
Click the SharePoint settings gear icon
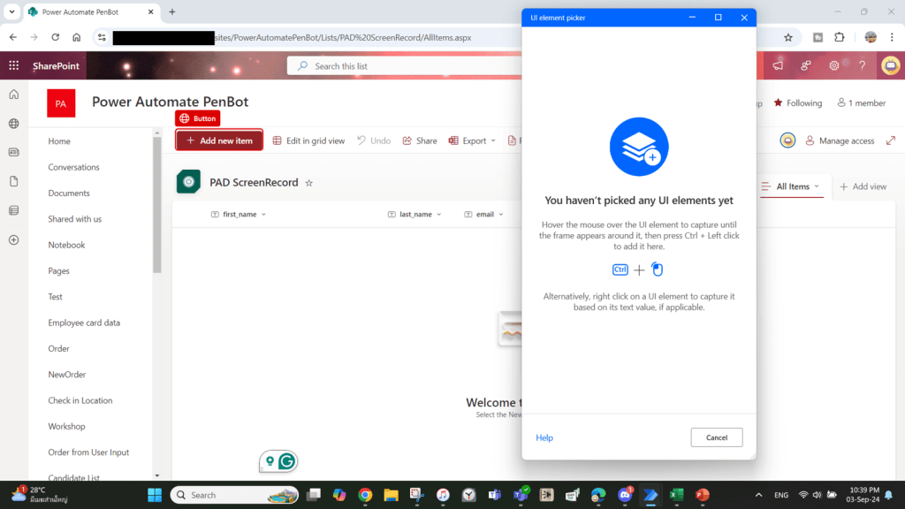click(x=834, y=66)
